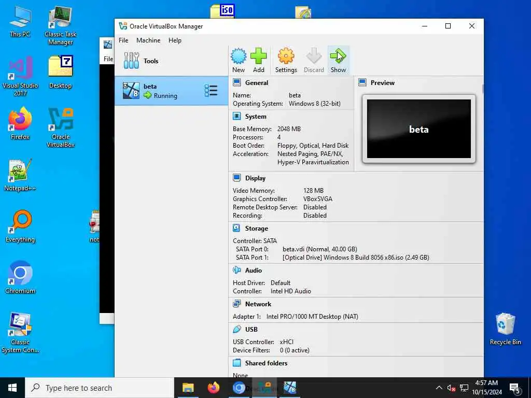Open File Explorer from the taskbar
The height and width of the screenshot is (398, 531).
(188, 388)
